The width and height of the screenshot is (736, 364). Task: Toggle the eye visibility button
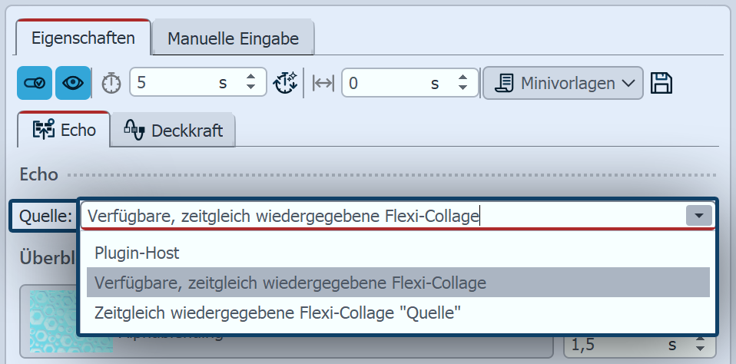point(72,83)
